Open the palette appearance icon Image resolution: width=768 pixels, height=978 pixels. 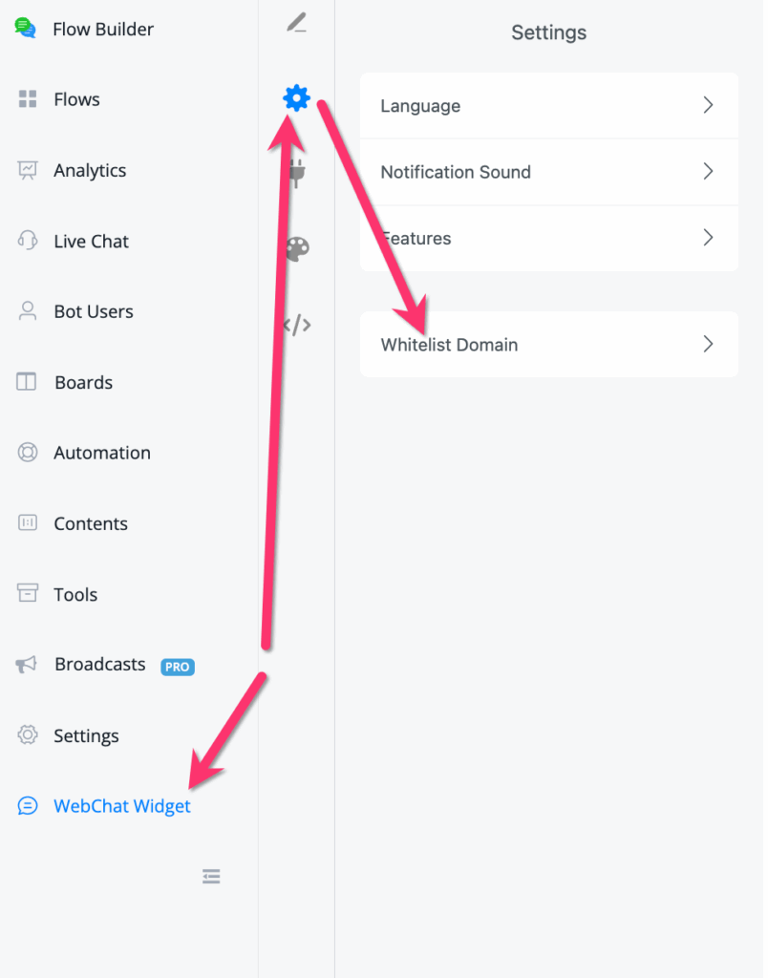pos(297,249)
